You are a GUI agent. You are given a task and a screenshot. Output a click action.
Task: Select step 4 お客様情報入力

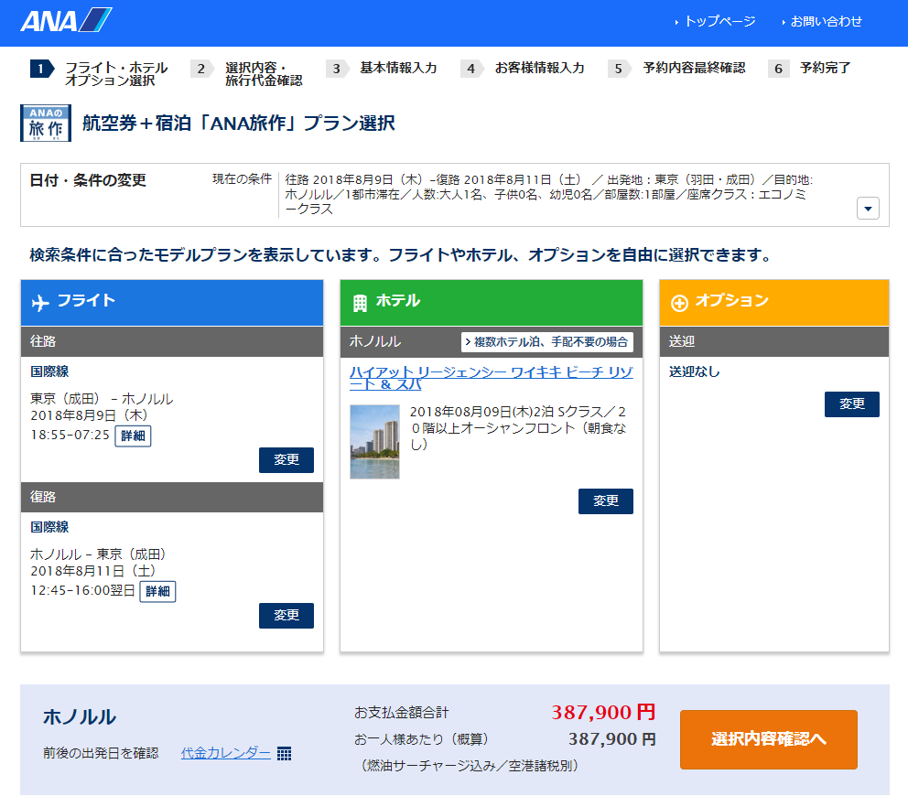coord(523,69)
